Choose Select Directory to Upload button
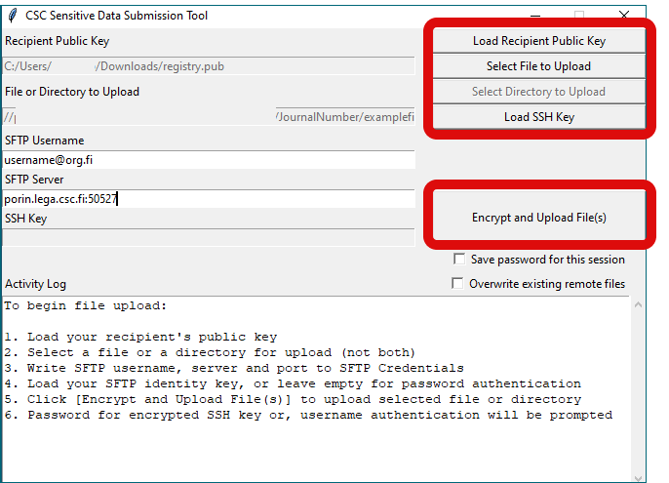Screen dimensions: 669x483 coord(538,92)
